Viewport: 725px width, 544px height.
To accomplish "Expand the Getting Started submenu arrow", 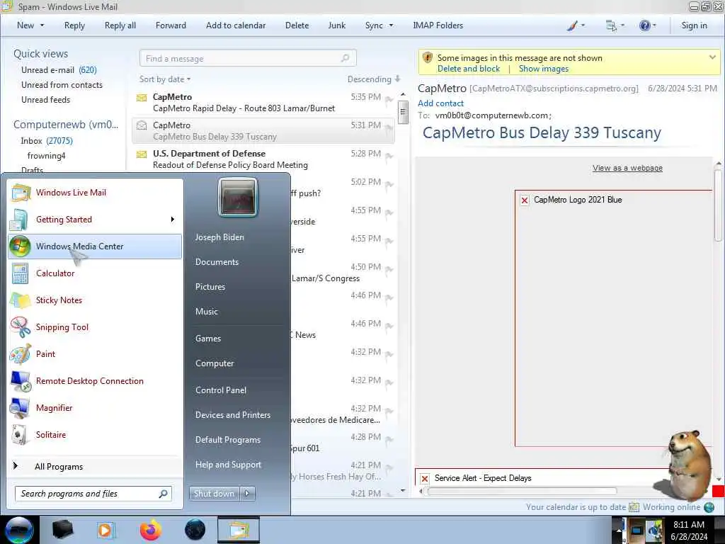I will (x=173, y=220).
